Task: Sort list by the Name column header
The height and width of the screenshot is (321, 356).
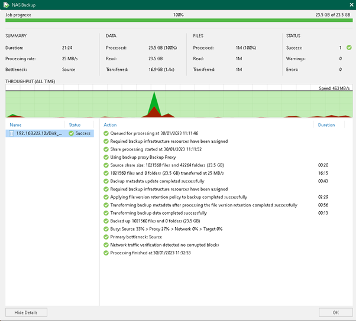Action: tap(15, 125)
